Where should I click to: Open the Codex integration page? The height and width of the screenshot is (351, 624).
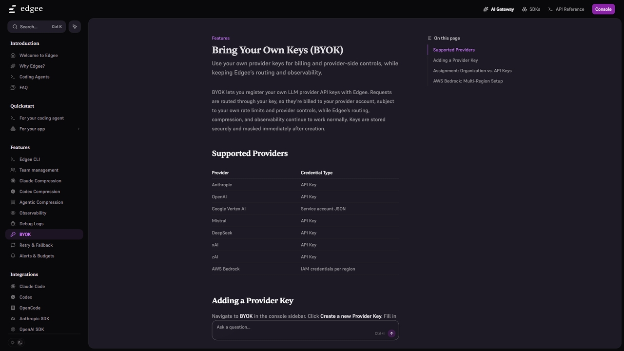pos(26,297)
